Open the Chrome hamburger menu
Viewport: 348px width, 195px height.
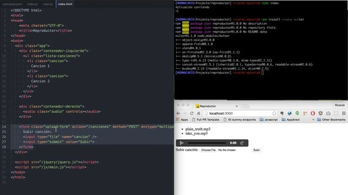(344, 113)
